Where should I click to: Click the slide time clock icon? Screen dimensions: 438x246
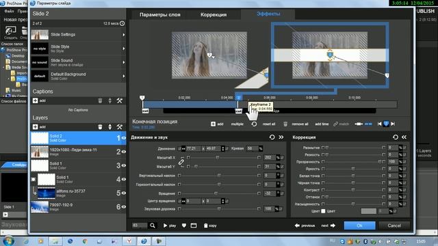[122, 23]
